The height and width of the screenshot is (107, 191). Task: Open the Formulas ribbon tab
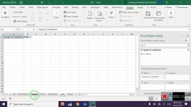(56, 7)
